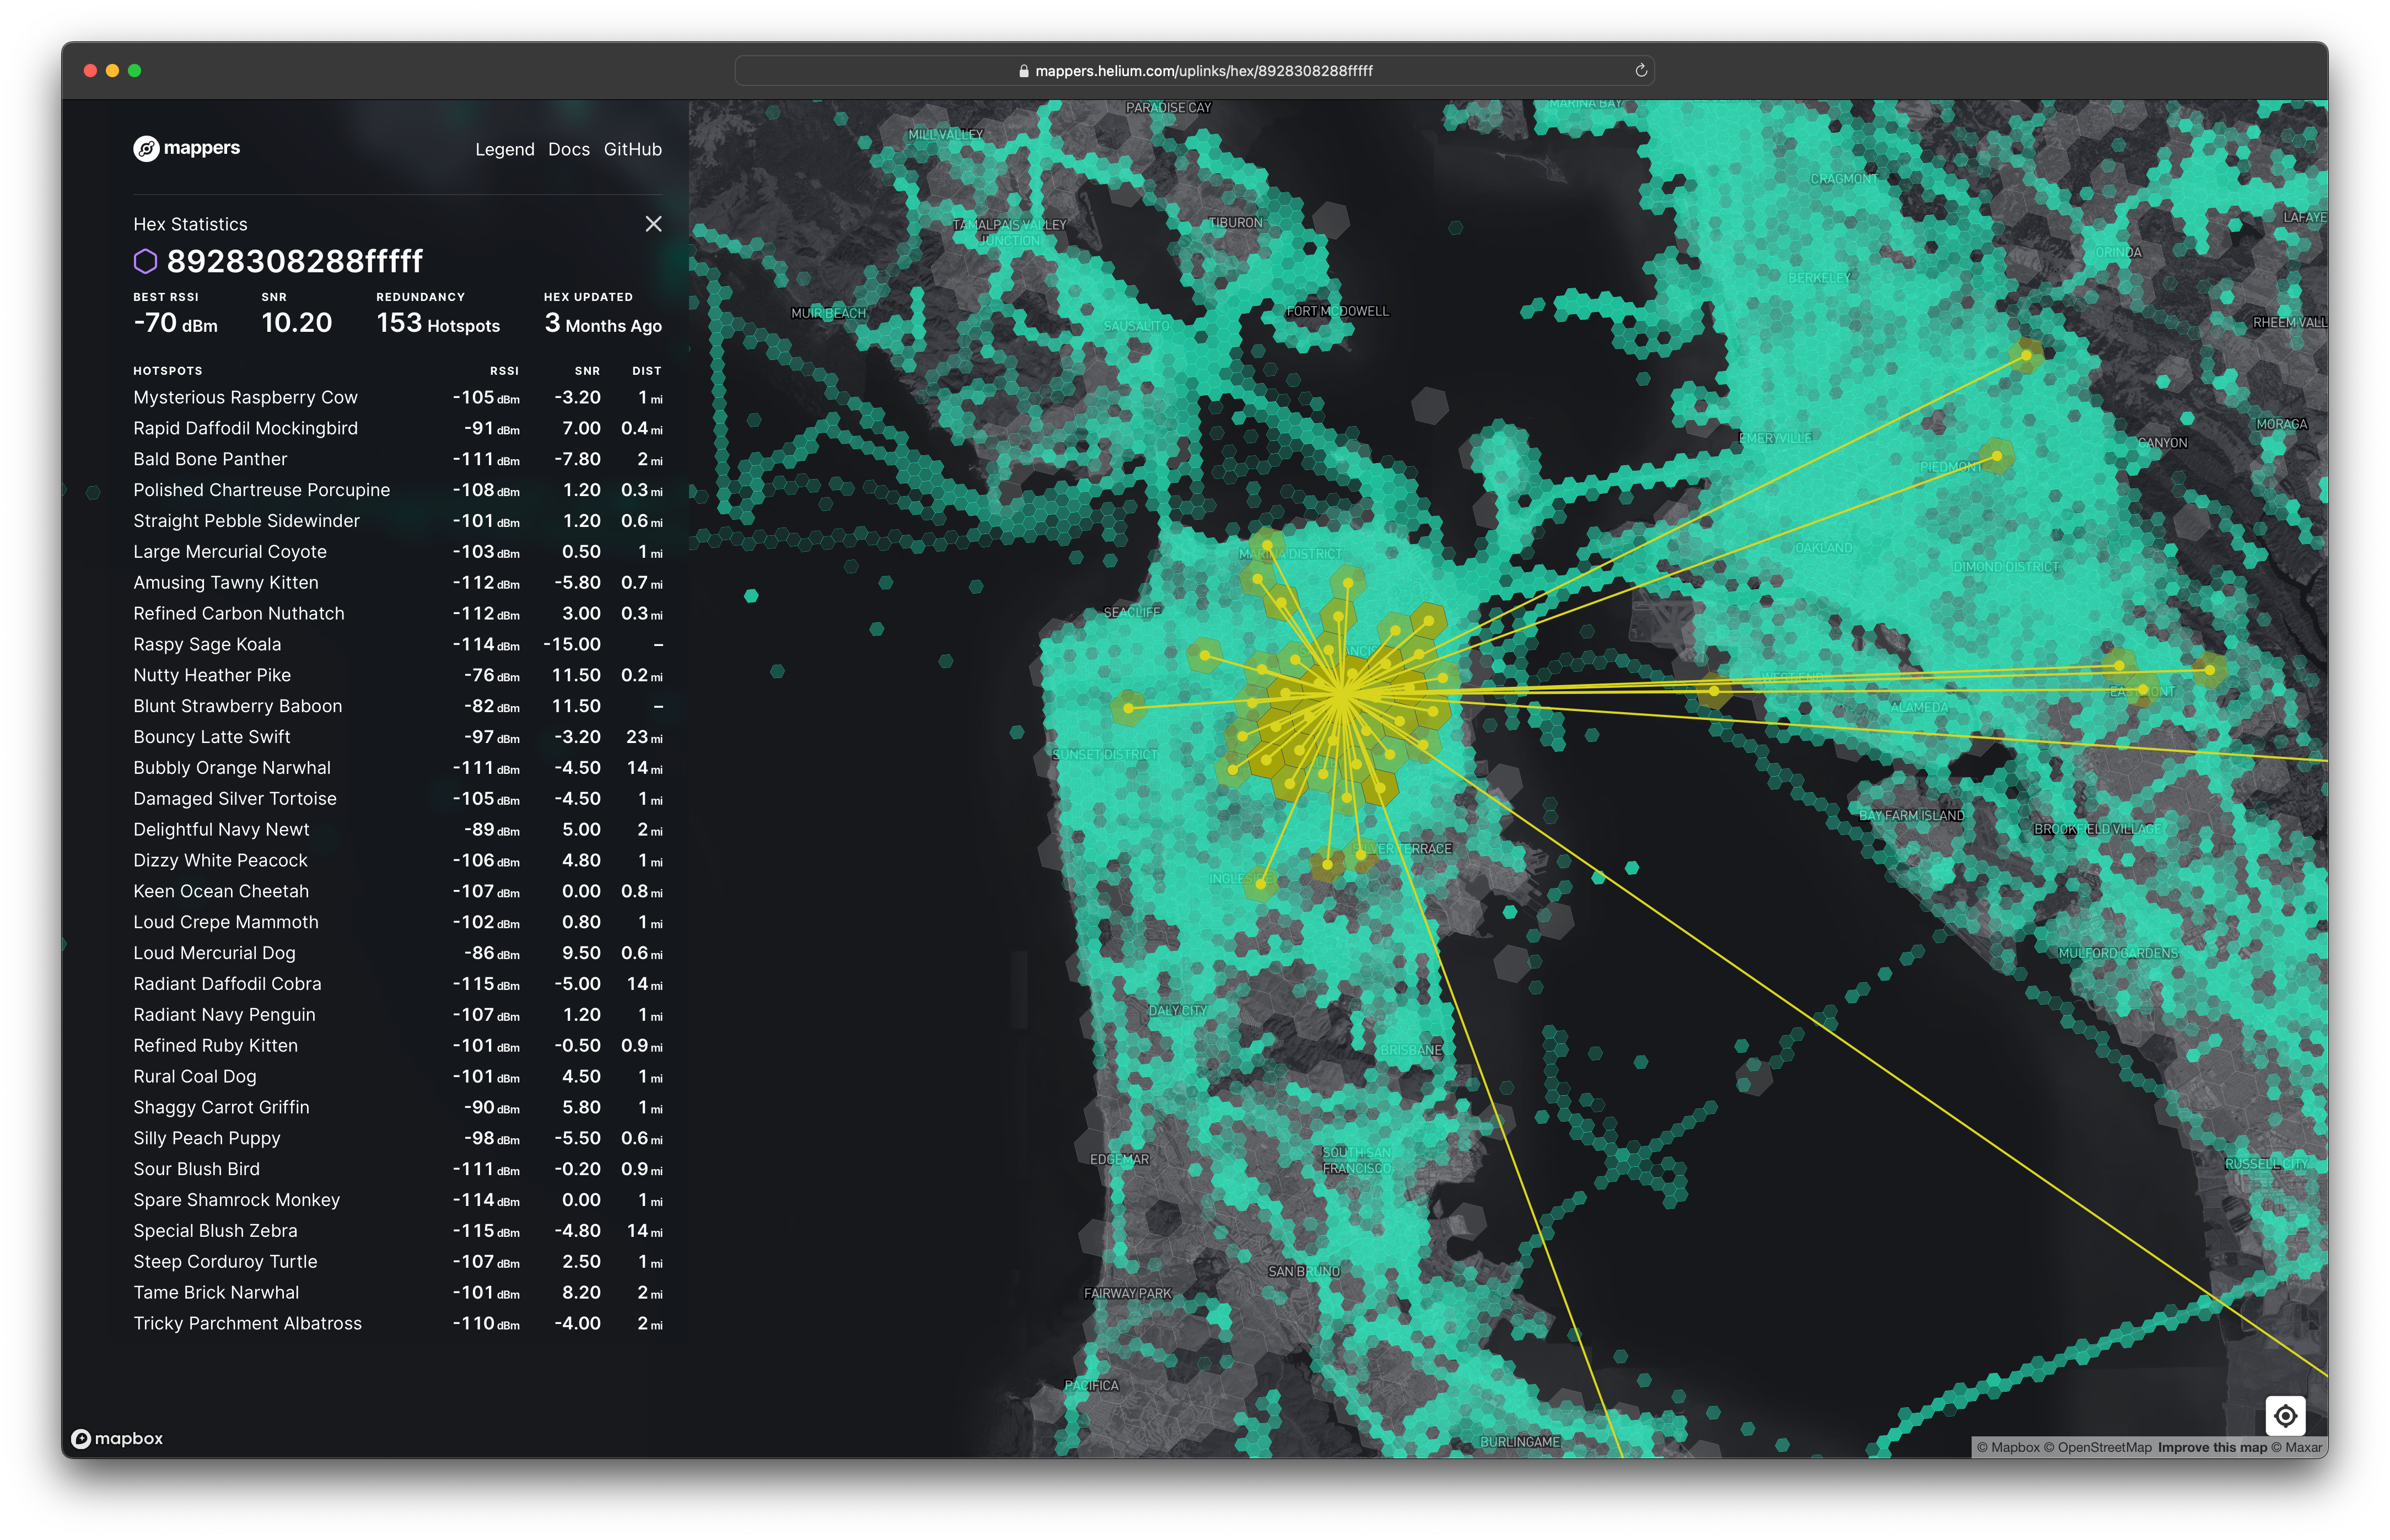Close the Hex Statistics panel
This screenshot has height=1540, width=2390.
[653, 224]
